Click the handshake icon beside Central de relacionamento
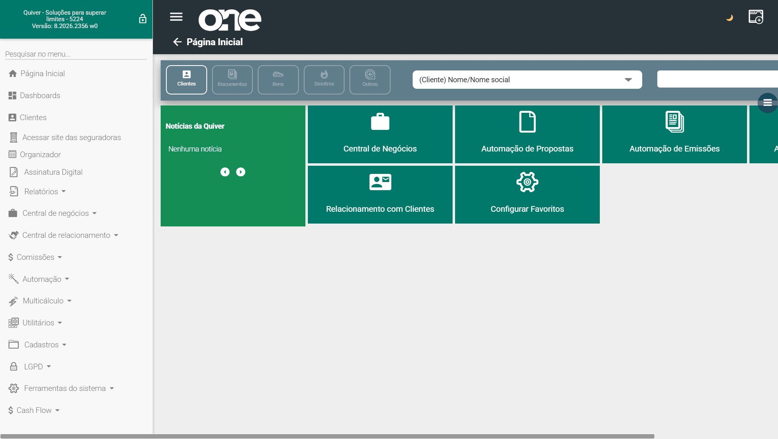The height and width of the screenshot is (439, 778). click(x=13, y=235)
